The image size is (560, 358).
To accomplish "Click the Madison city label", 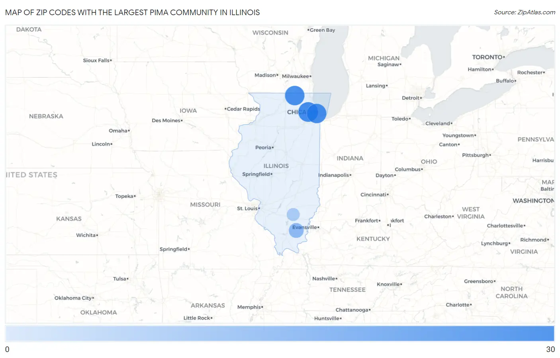I will pos(266,75).
